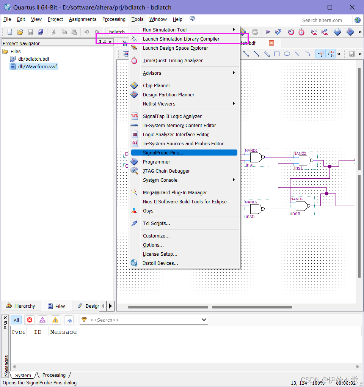Click the New file icon in toolbar
The width and height of the screenshot is (364, 387).
click(x=10, y=32)
